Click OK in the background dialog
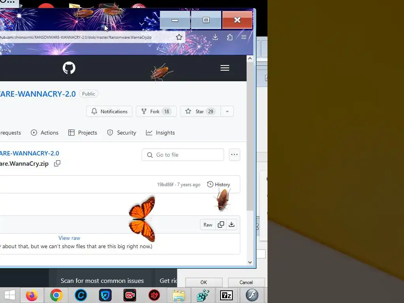This screenshot has width=404, height=303. (204, 282)
